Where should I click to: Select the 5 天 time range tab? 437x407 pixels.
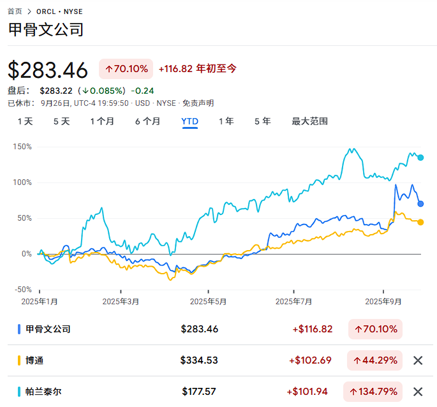pos(61,121)
